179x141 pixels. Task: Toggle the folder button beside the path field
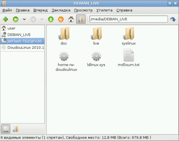pyautogui.click(x=81, y=19)
